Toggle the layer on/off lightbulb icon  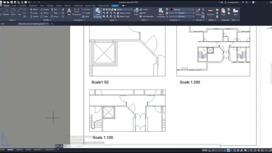point(104,9)
